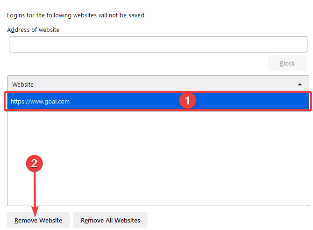The height and width of the screenshot is (230, 313).
Task: Click the red outline around goal.com row
Action: [x=158, y=92]
